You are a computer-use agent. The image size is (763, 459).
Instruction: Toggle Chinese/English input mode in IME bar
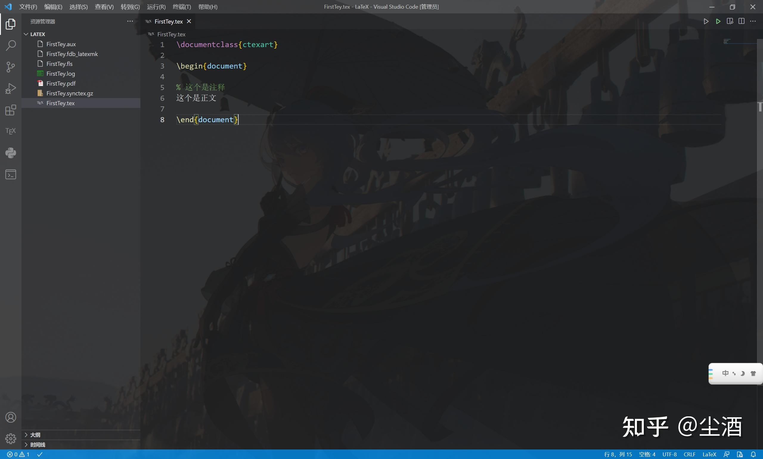(x=725, y=373)
